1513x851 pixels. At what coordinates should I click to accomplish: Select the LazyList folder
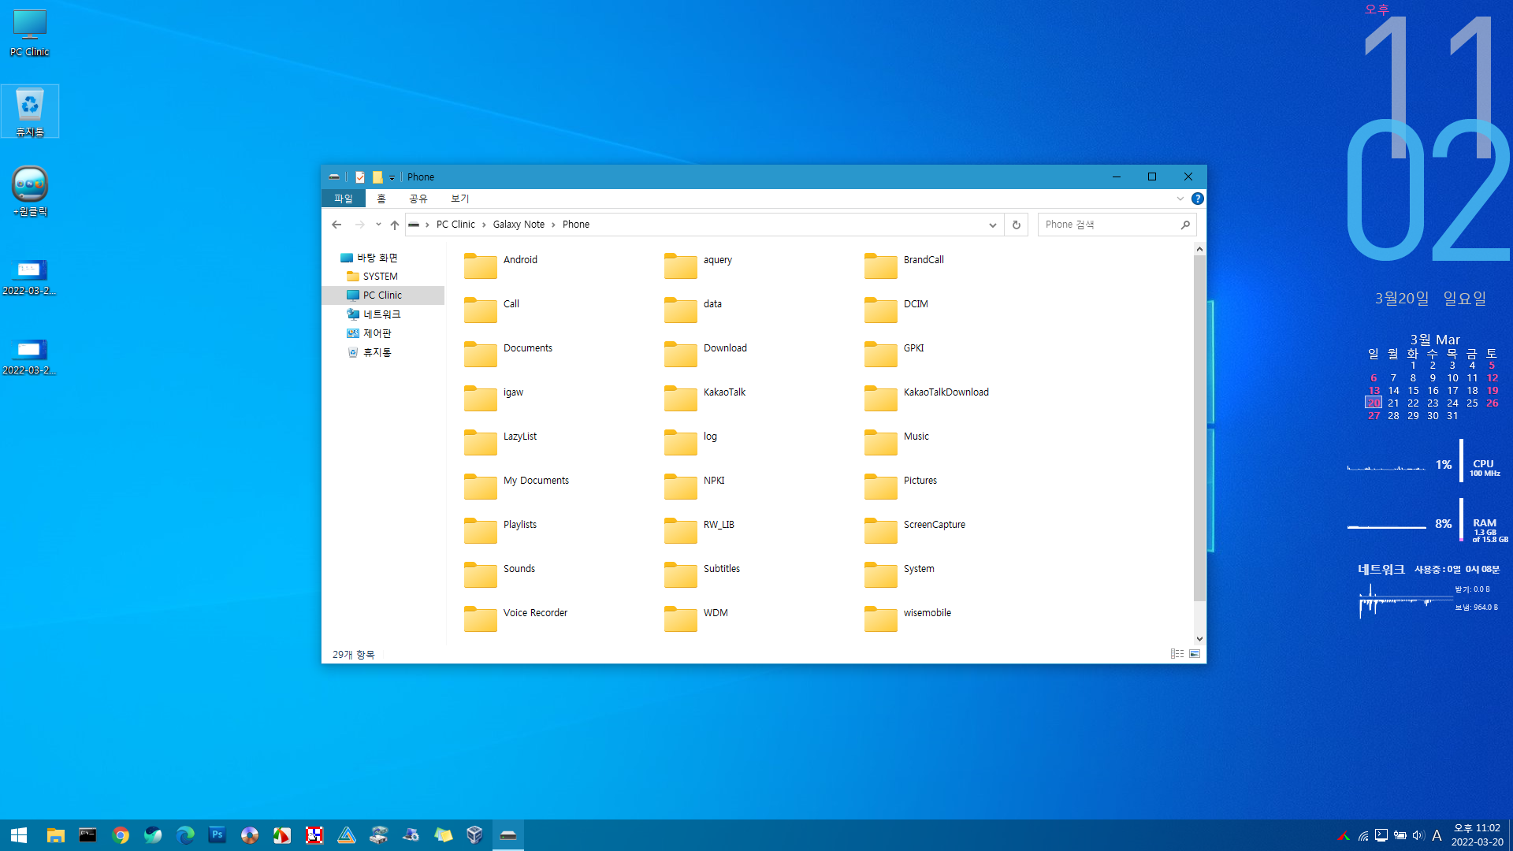[501, 442]
